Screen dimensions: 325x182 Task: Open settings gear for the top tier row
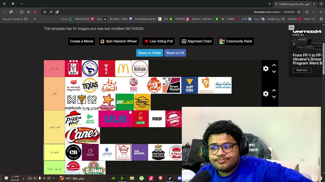(x=266, y=69)
